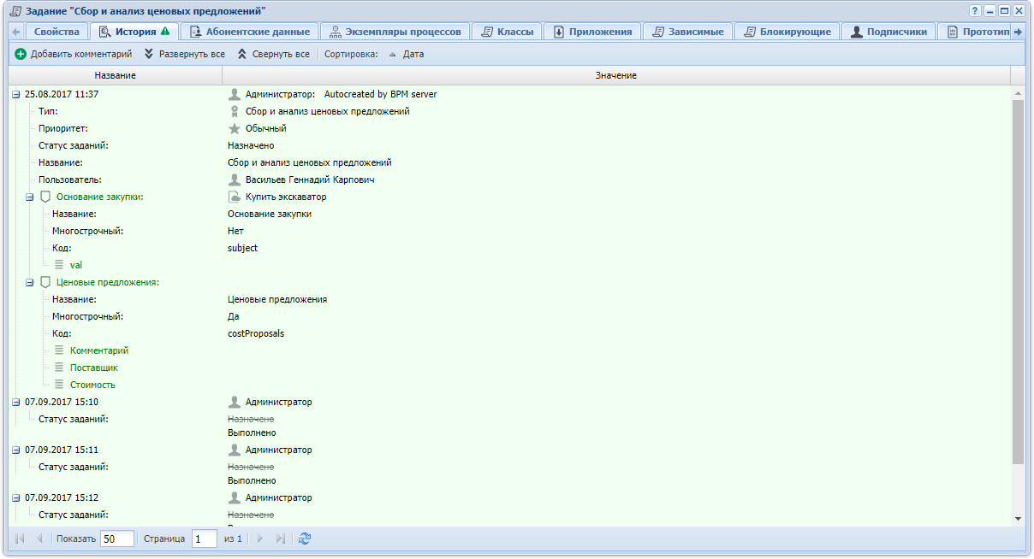Click the page number input field
1034x559 pixels.
click(x=205, y=538)
